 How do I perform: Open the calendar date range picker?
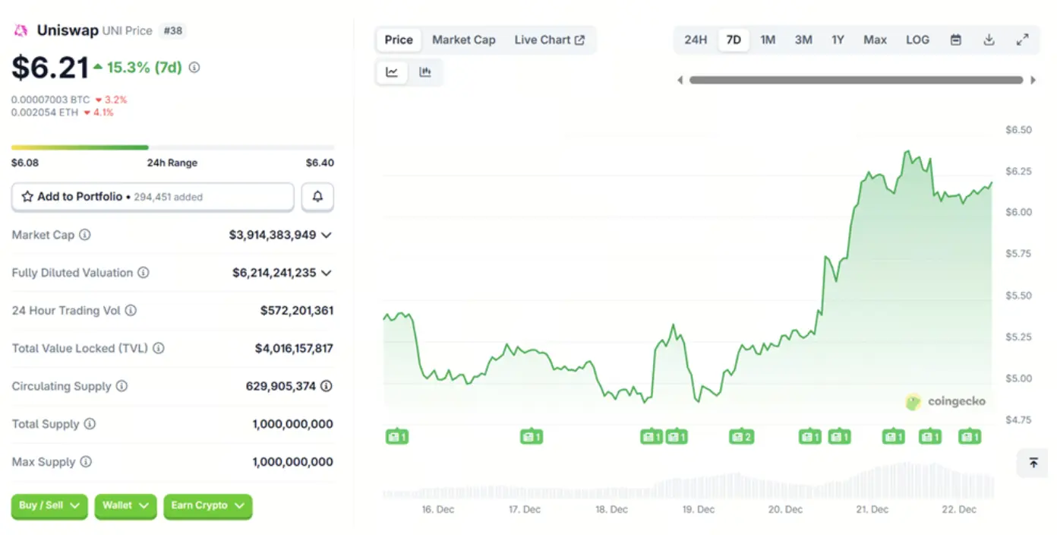tap(956, 40)
